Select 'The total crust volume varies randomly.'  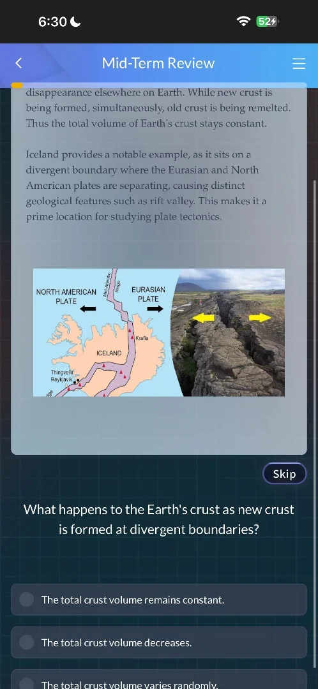159,680
